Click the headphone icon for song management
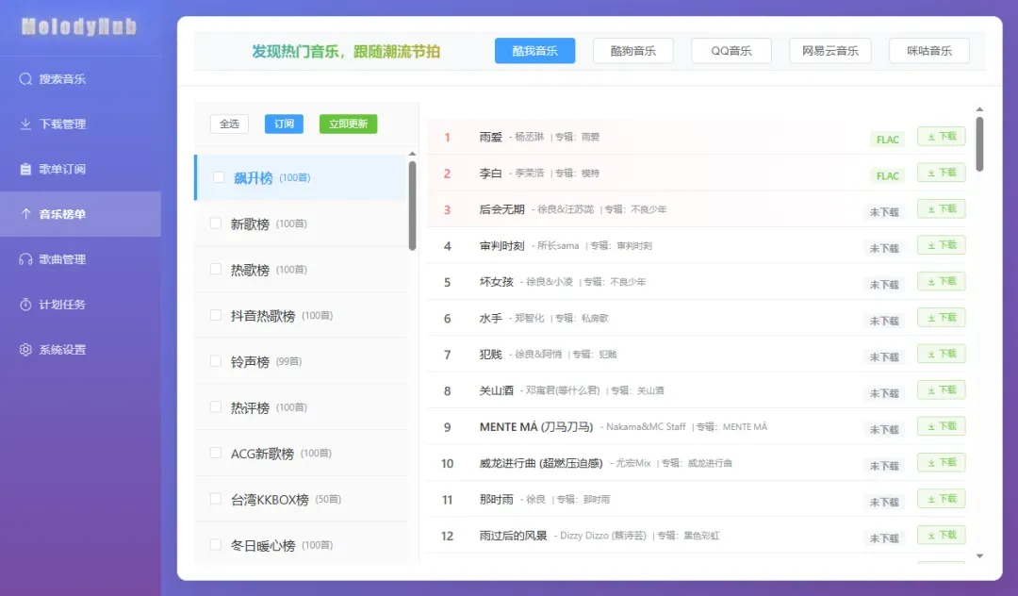1018x596 pixels. pyautogui.click(x=25, y=259)
